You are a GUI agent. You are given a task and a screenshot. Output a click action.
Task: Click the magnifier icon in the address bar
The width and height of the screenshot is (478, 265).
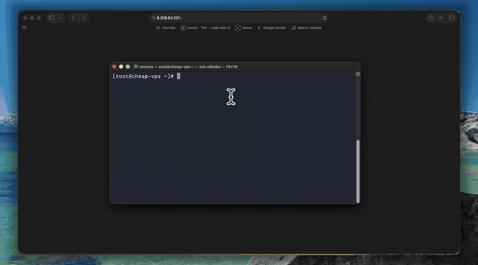(x=154, y=18)
